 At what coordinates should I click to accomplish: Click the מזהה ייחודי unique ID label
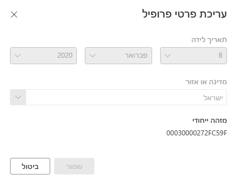point(209,120)
